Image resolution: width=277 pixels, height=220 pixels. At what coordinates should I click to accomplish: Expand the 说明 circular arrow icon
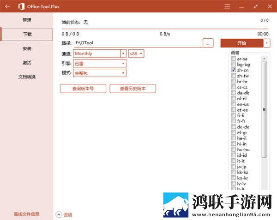(59, 214)
